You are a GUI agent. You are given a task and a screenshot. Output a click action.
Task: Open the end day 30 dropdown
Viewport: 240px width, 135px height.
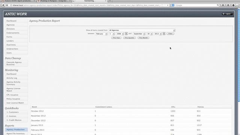tap(149, 34)
